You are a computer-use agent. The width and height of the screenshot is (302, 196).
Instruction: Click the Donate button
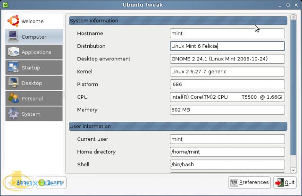pyautogui.click(x=51, y=182)
